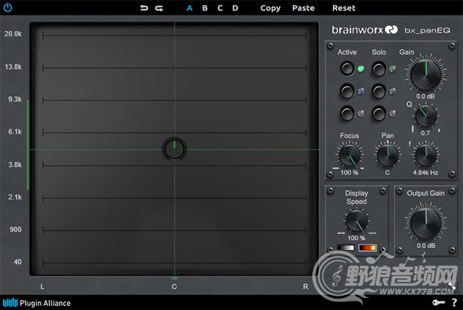The image size is (463, 310).
Task: Open the license key icon
Action: tap(439, 303)
